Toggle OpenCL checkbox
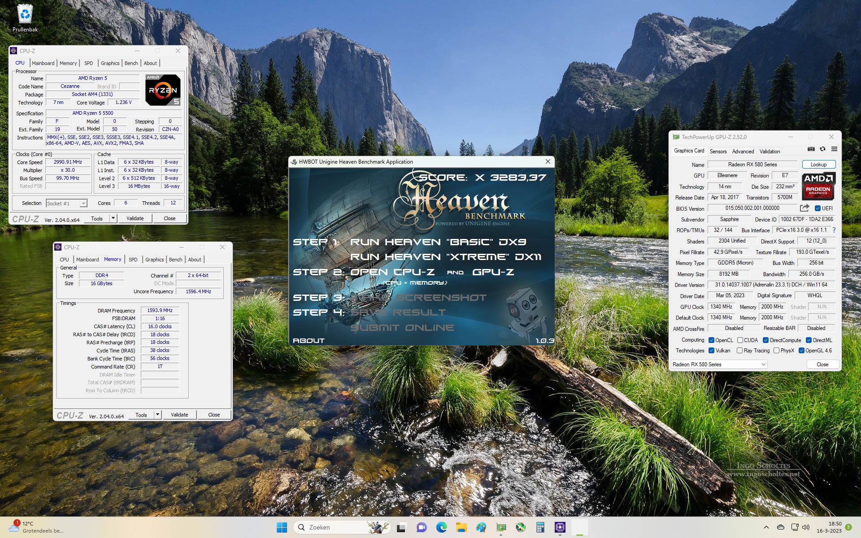 [711, 340]
